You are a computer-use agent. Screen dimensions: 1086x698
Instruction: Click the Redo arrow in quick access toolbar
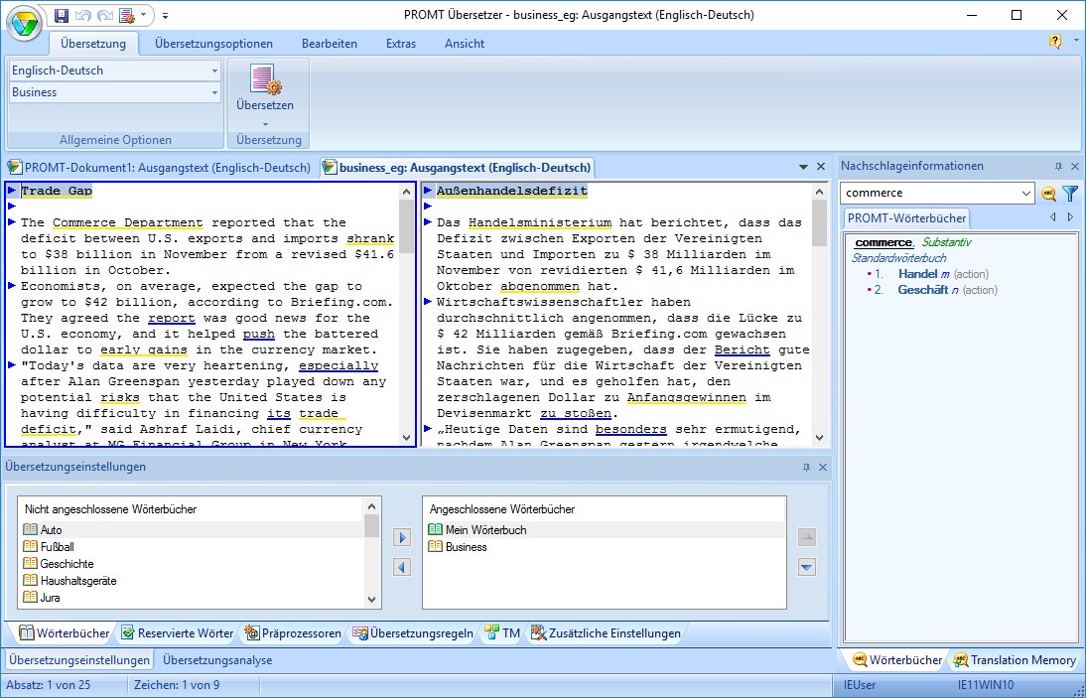pos(104,15)
